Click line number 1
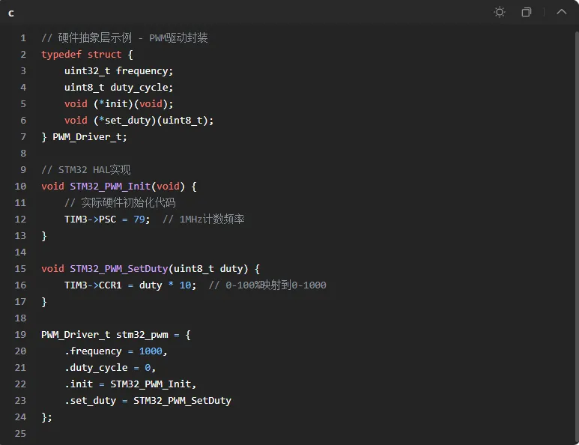This screenshot has height=445, width=579. click(23, 38)
